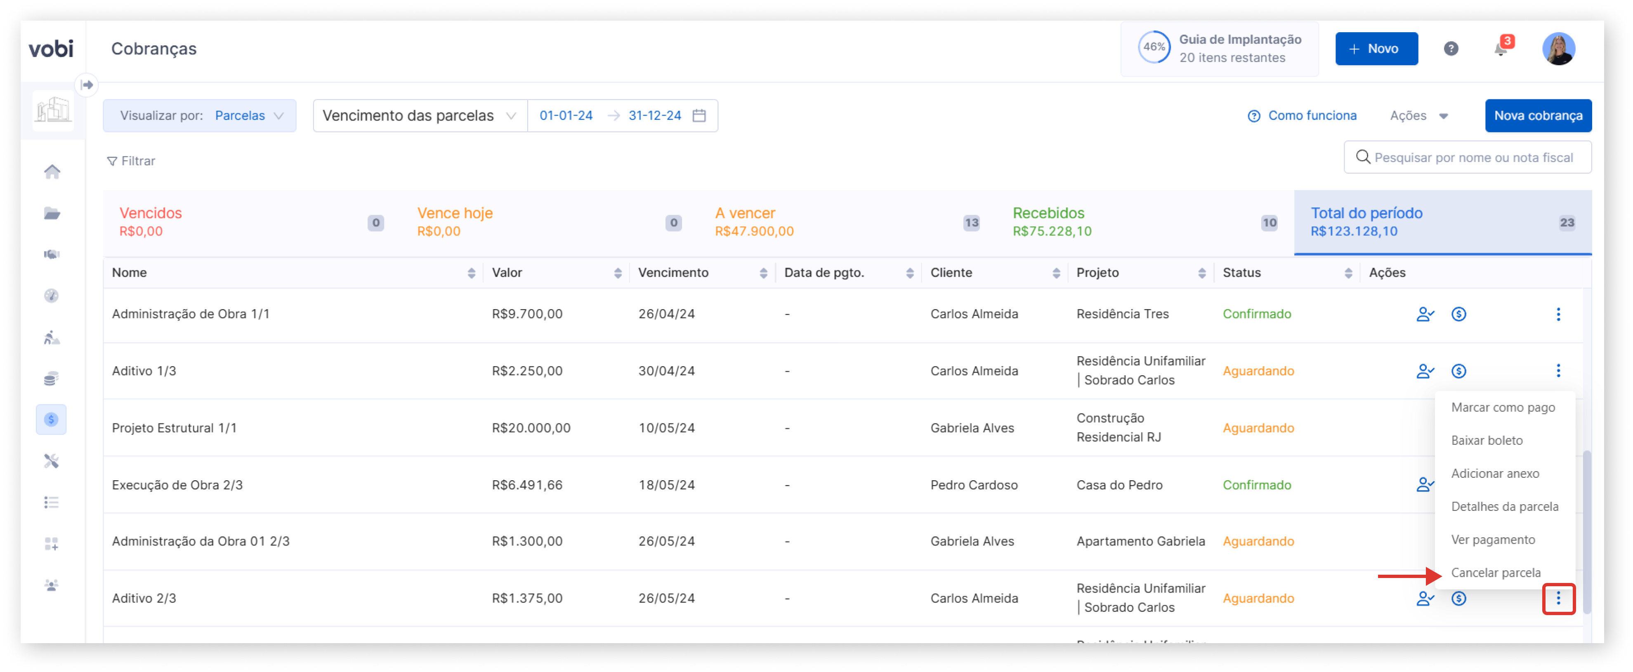This screenshot has width=1633, height=672.
Task: Expand the sidebar with arrow toggle
Action: click(x=87, y=85)
